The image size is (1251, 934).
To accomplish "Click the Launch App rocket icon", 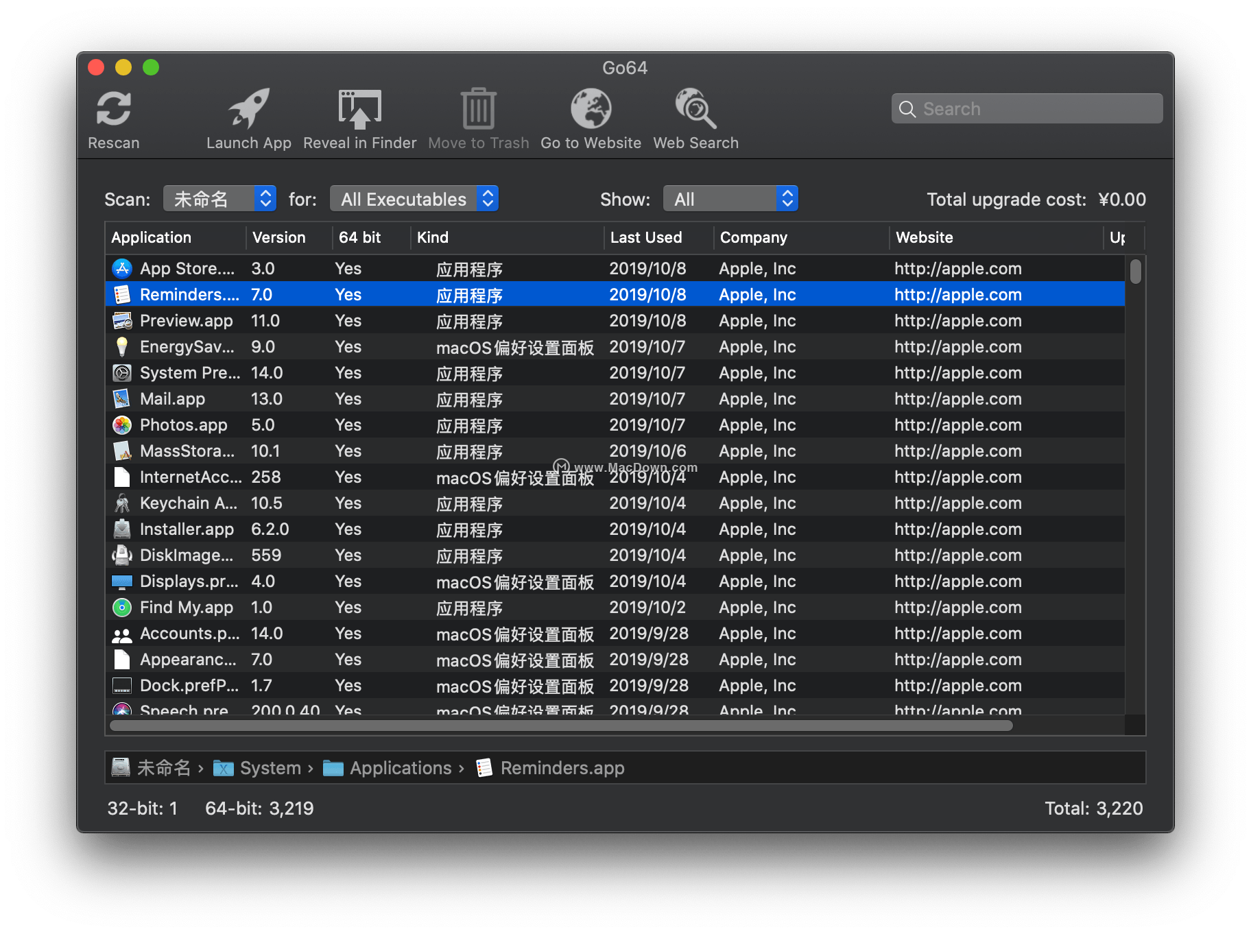I will (x=249, y=108).
